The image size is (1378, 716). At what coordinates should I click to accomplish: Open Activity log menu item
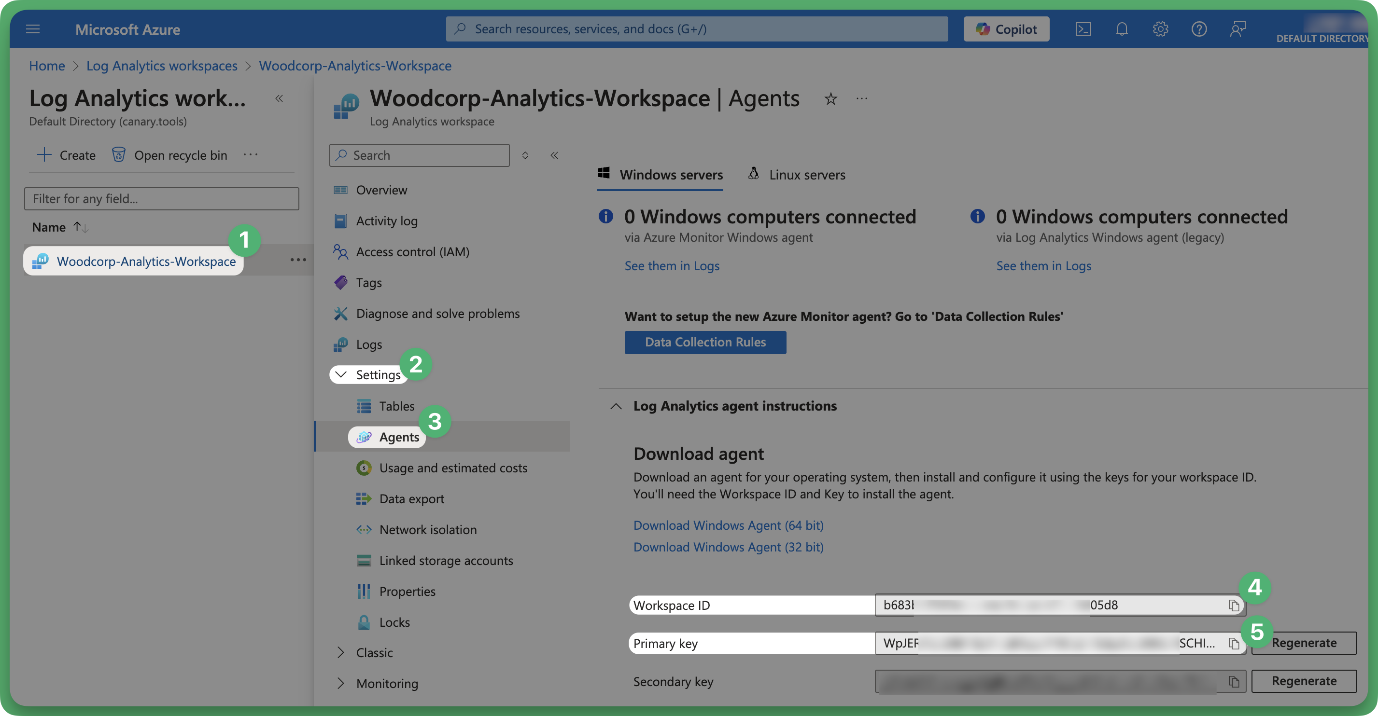tap(387, 221)
